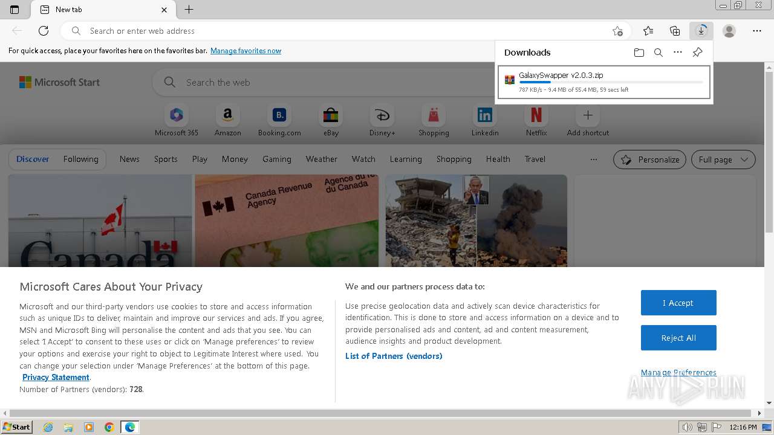Launch Chrome from the taskbar

[x=109, y=427]
